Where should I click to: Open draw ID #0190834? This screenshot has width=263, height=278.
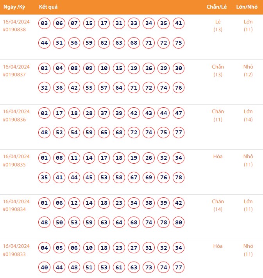pos(14,210)
